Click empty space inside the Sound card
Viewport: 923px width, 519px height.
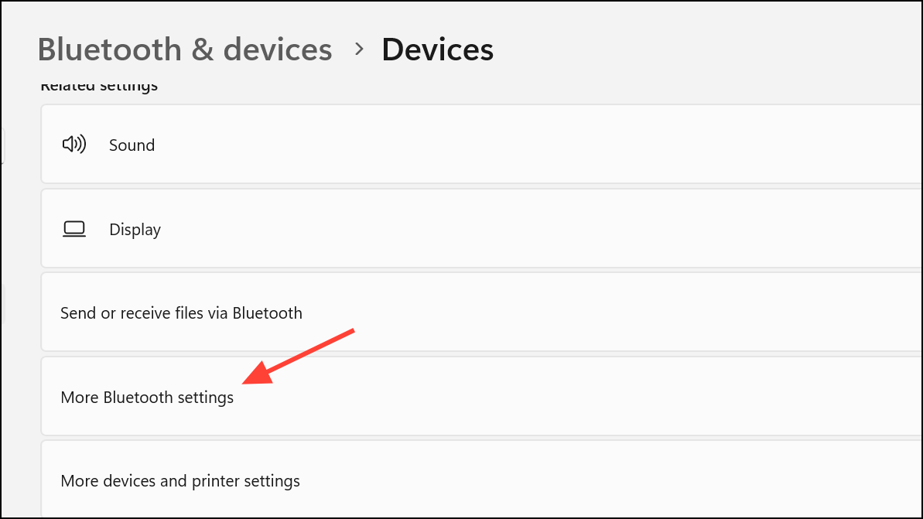(530, 145)
